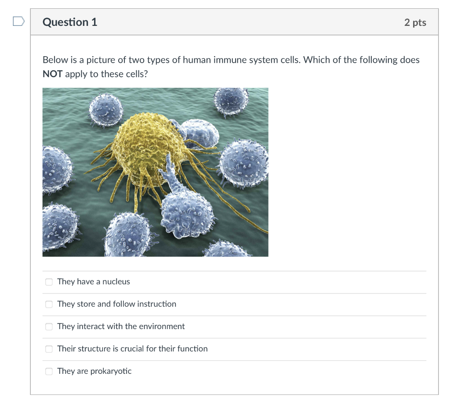Check "They interact with the environment" option
This screenshot has width=450, height=405.
(49, 326)
